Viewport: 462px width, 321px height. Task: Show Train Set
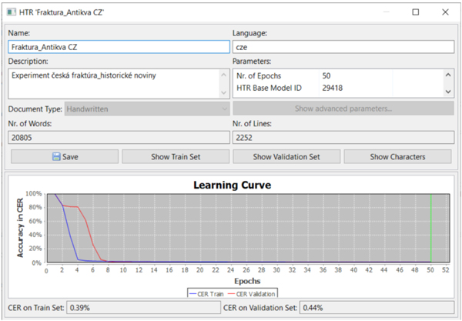tap(176, 157)
